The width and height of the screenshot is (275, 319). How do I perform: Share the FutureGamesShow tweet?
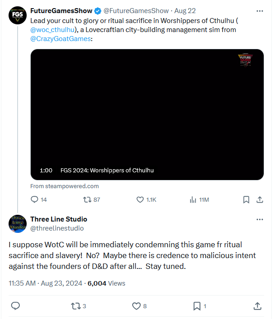click(260, 199)
